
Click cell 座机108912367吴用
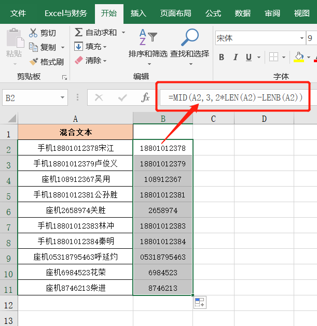pos(75,179)
